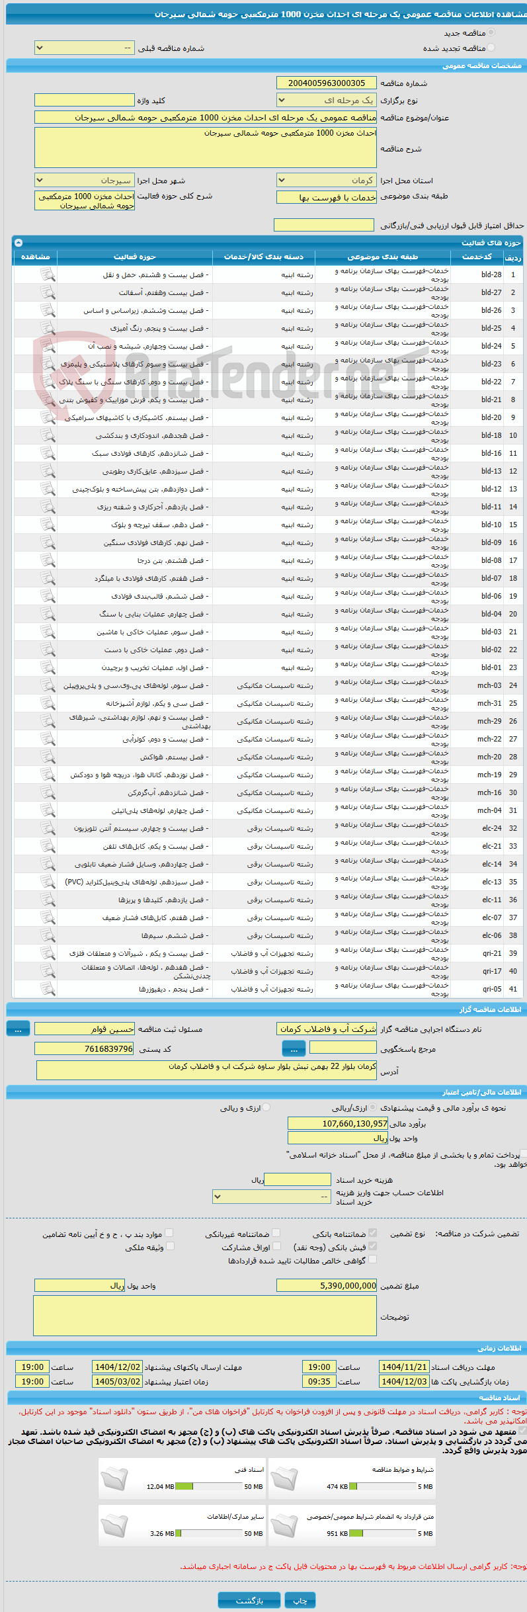
Task: Toggle the وثیقه ملکی checkbox
Action: [170, 1246]
